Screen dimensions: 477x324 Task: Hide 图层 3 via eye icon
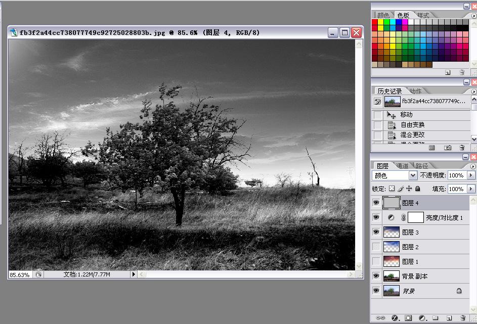[376, 232]
